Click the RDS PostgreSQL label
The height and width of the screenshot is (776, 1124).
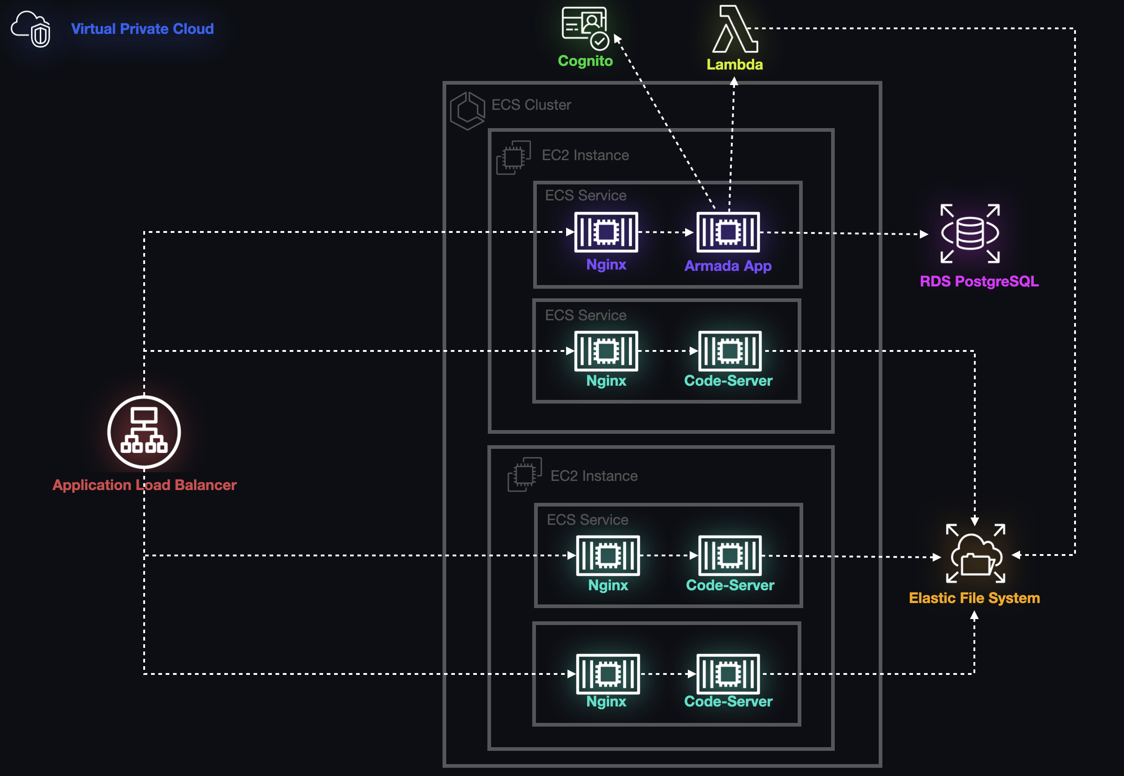[979, 281]
